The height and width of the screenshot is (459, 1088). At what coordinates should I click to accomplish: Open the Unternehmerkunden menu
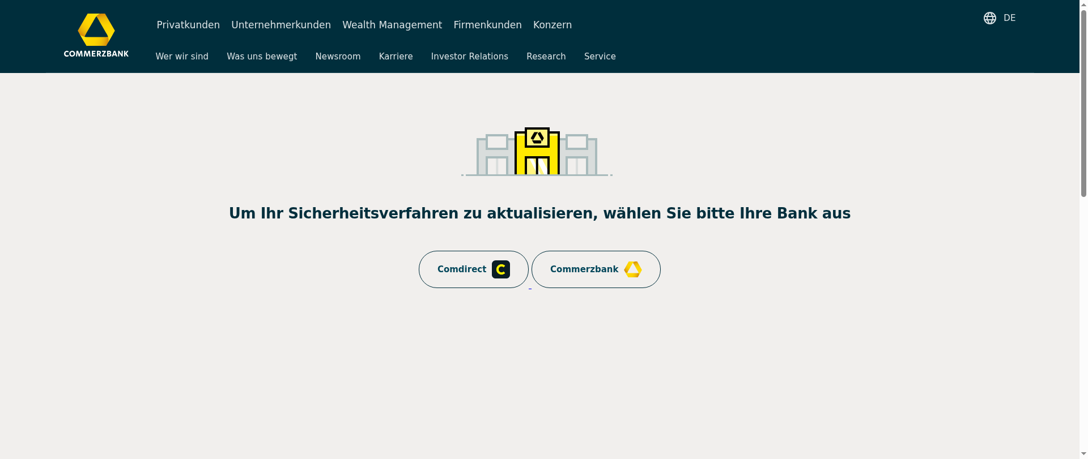[x=281, y=25]
